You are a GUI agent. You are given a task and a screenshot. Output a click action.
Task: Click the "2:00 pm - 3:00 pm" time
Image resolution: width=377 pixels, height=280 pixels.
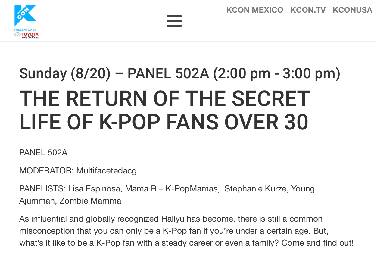[x=276, y=74]
